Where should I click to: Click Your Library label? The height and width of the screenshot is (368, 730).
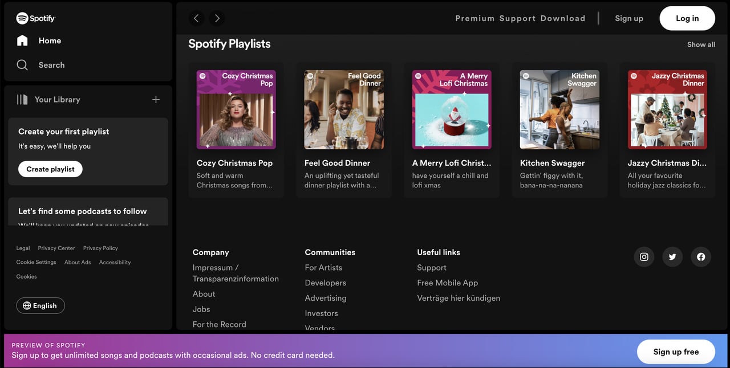tap(57, 99)
